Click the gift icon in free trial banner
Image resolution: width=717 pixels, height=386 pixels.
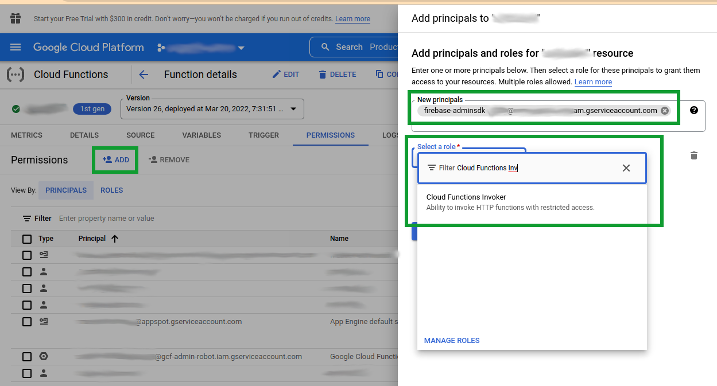pyautogui.click(x=15, y=19)
